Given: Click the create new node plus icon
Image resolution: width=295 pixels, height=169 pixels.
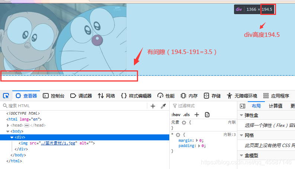Looking at the screenshot, I should click(x=153, y=106).
